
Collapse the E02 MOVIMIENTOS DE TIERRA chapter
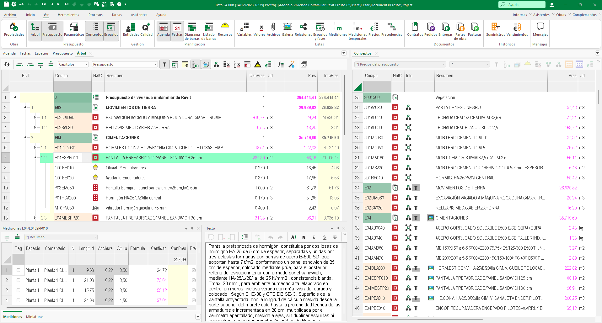[25, 108]
